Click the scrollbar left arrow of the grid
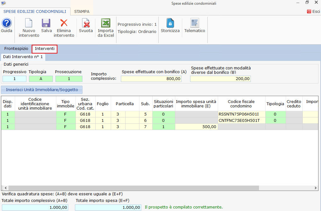This screenshot has width=321, height=211. tap(6, 188)
